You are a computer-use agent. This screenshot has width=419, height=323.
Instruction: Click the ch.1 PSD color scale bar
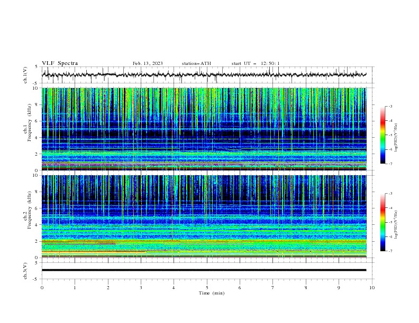click(383, 135)
